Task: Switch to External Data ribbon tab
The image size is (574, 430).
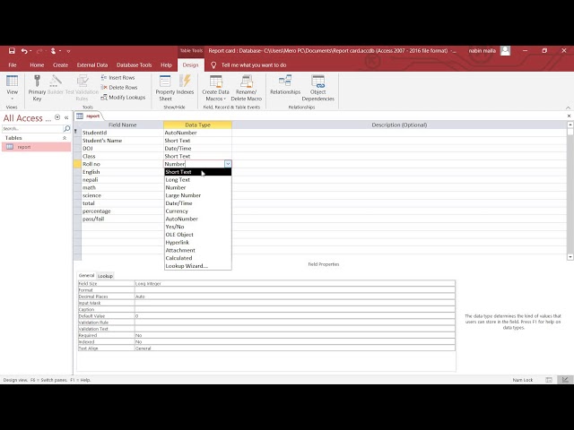Action: click(92, 65)
